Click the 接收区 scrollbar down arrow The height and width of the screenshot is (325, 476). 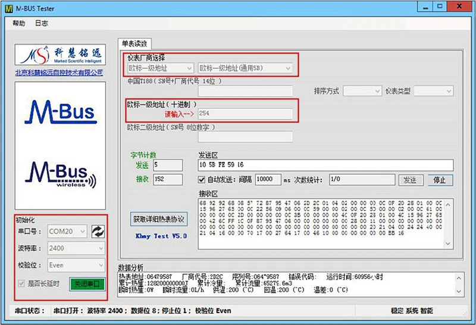pyautogui.click(x=448, y=244)
